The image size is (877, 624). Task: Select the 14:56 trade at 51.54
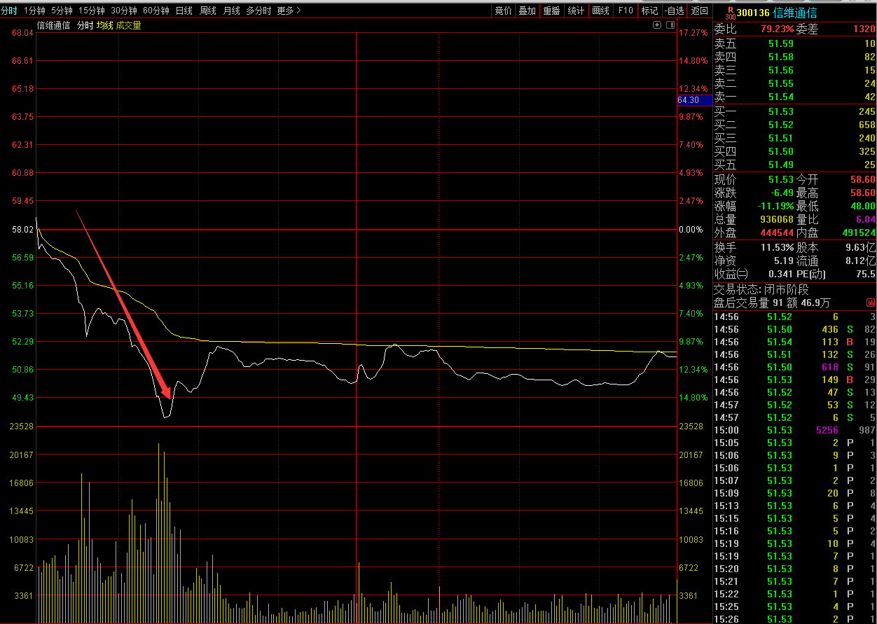pos(794,342)
